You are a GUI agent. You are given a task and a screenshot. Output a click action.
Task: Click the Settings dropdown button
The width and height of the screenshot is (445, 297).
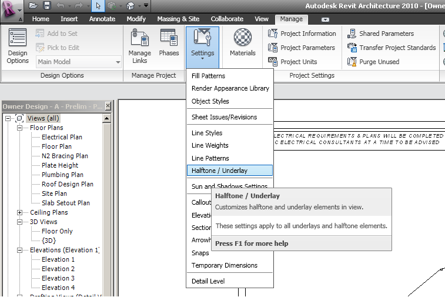[x=202, y=47]
